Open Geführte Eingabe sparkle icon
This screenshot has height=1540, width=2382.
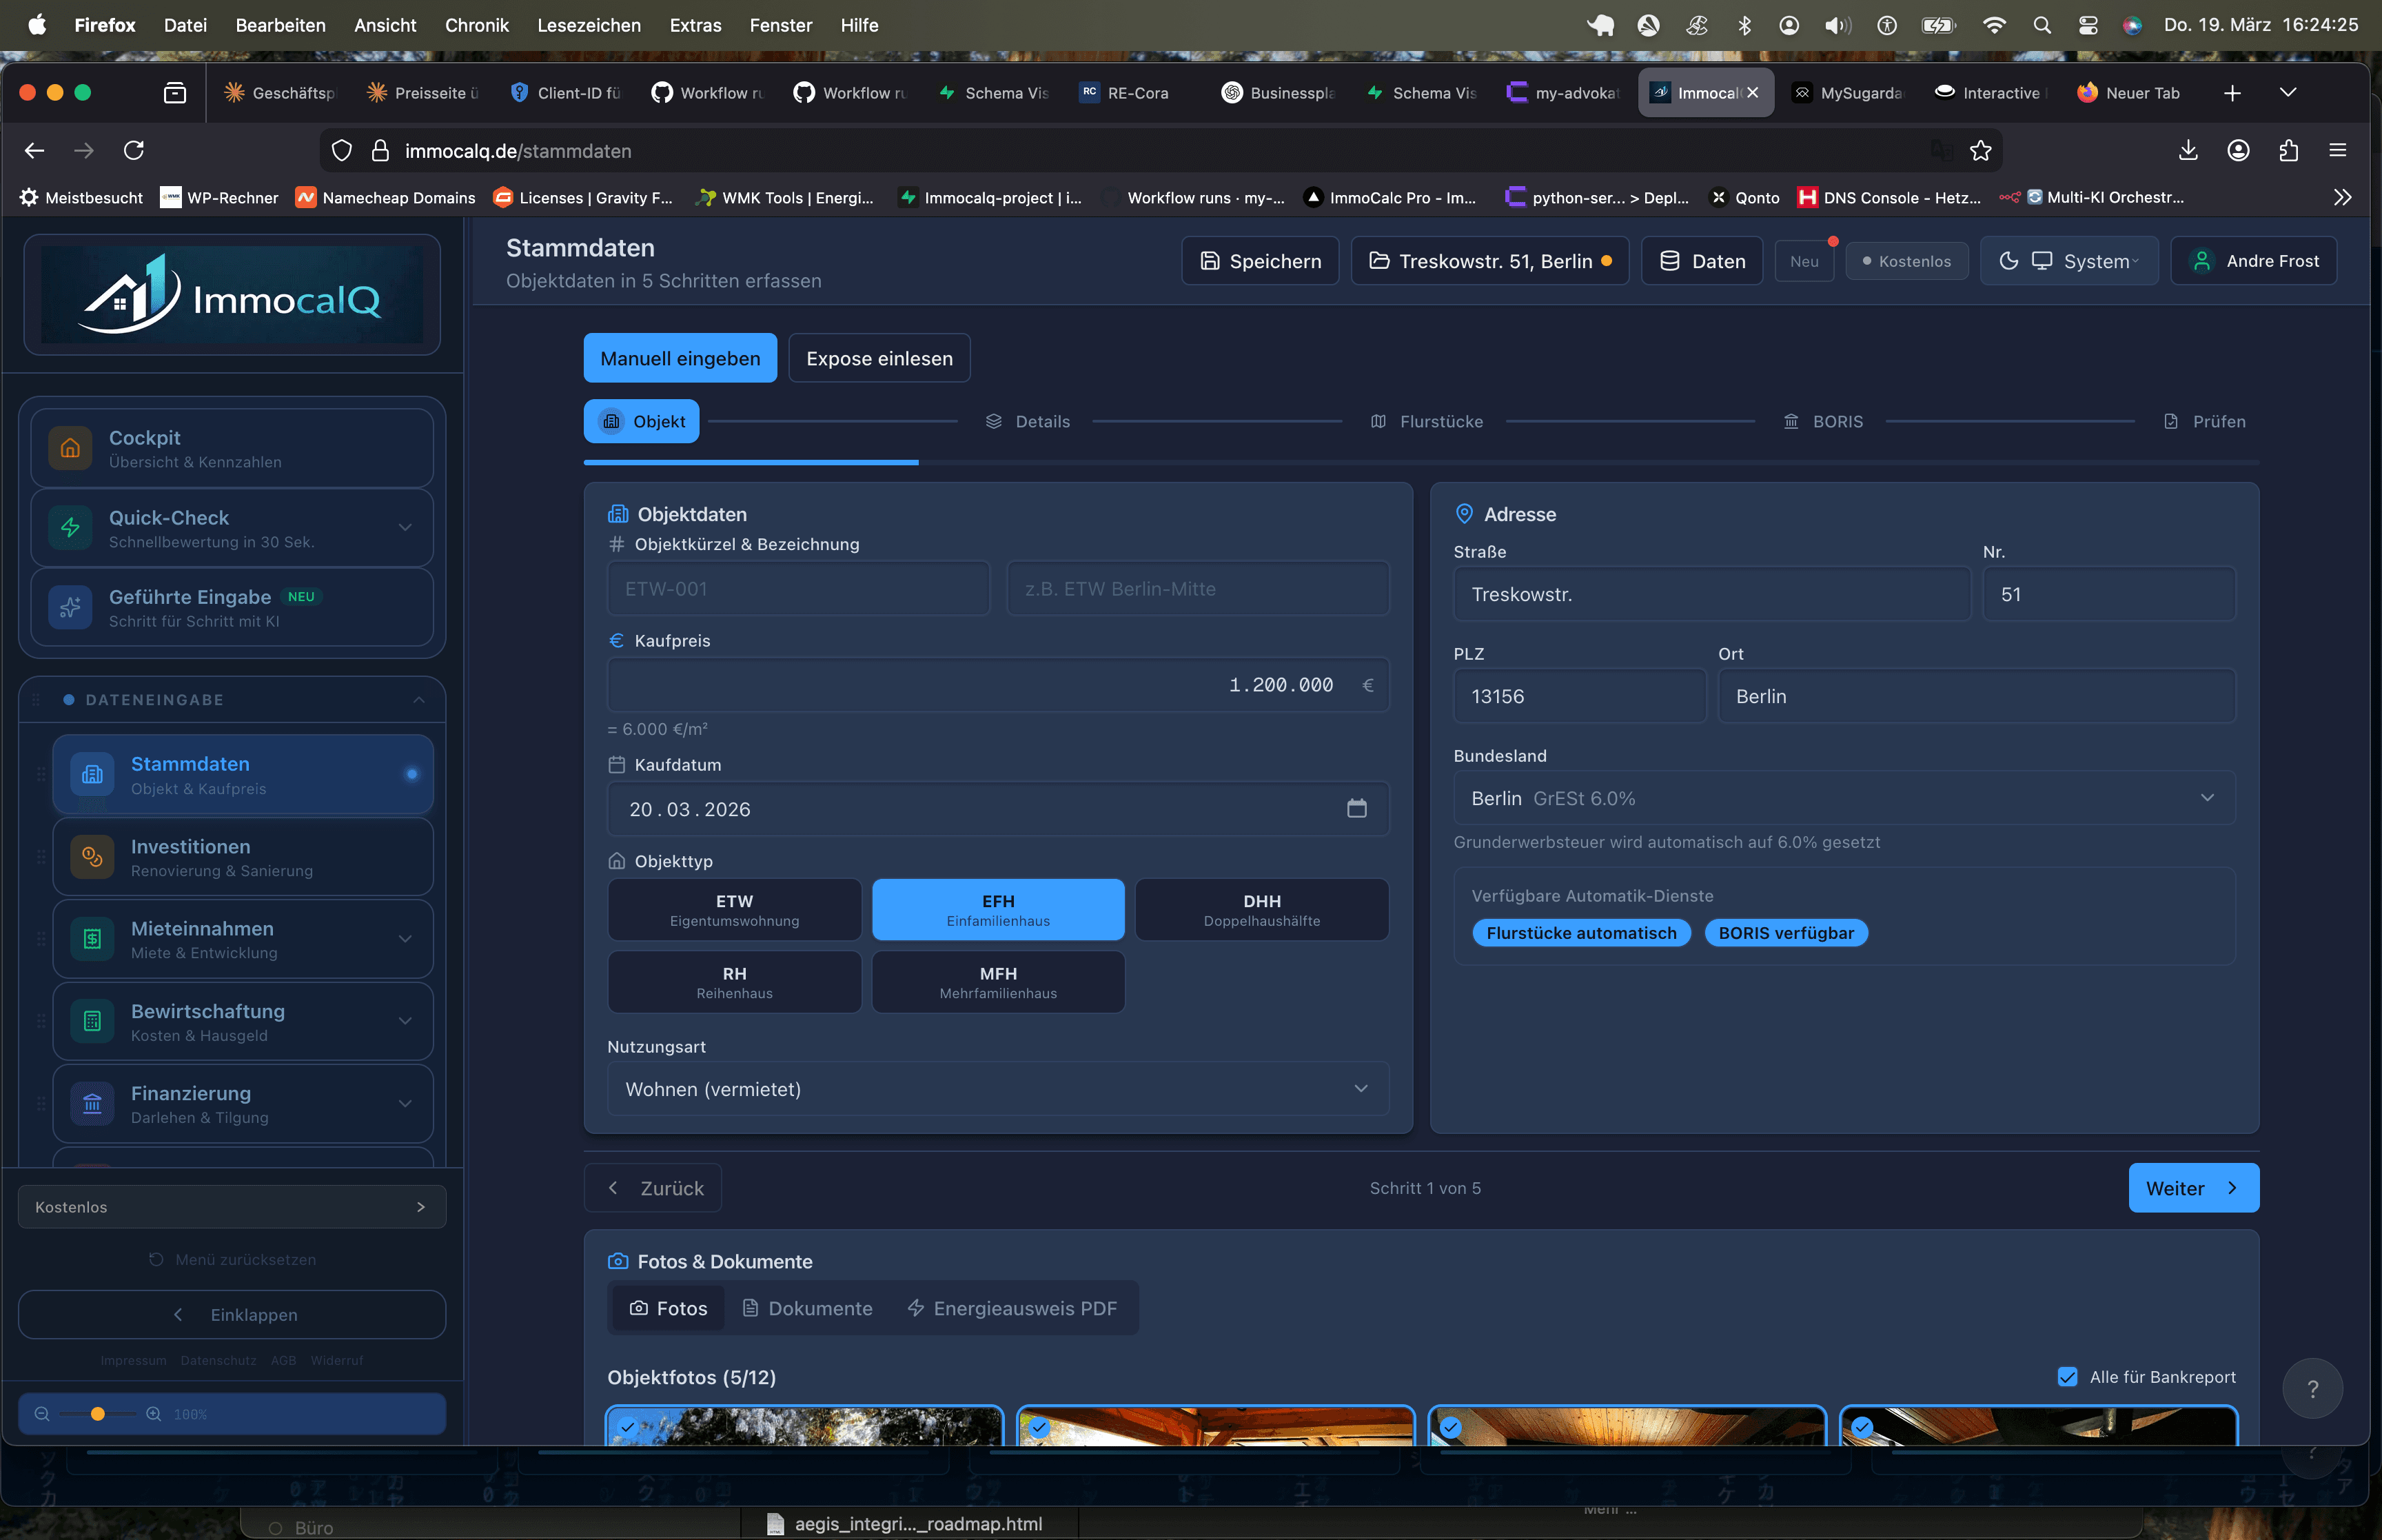tap(70, 607)
